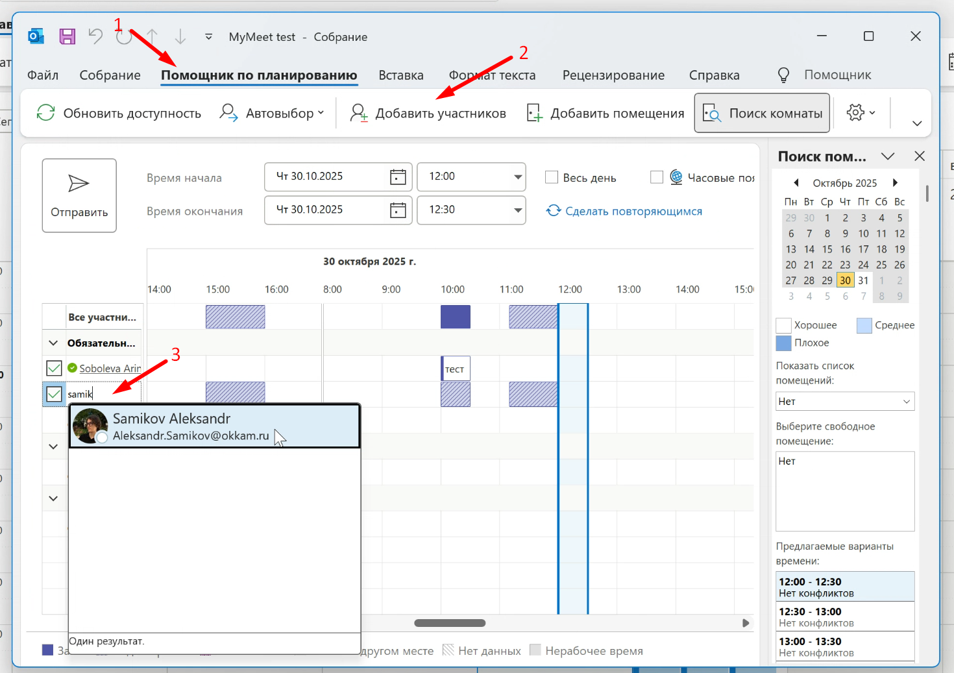Open the Outlook app icon
954x673 pixels.
[36, 36]
